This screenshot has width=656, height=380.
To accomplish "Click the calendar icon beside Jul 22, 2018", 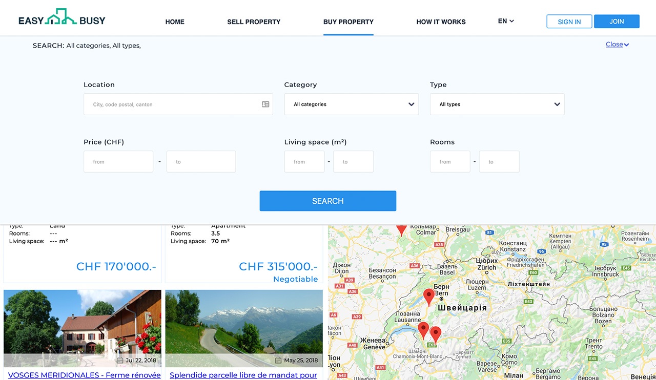I will [120, 361].
